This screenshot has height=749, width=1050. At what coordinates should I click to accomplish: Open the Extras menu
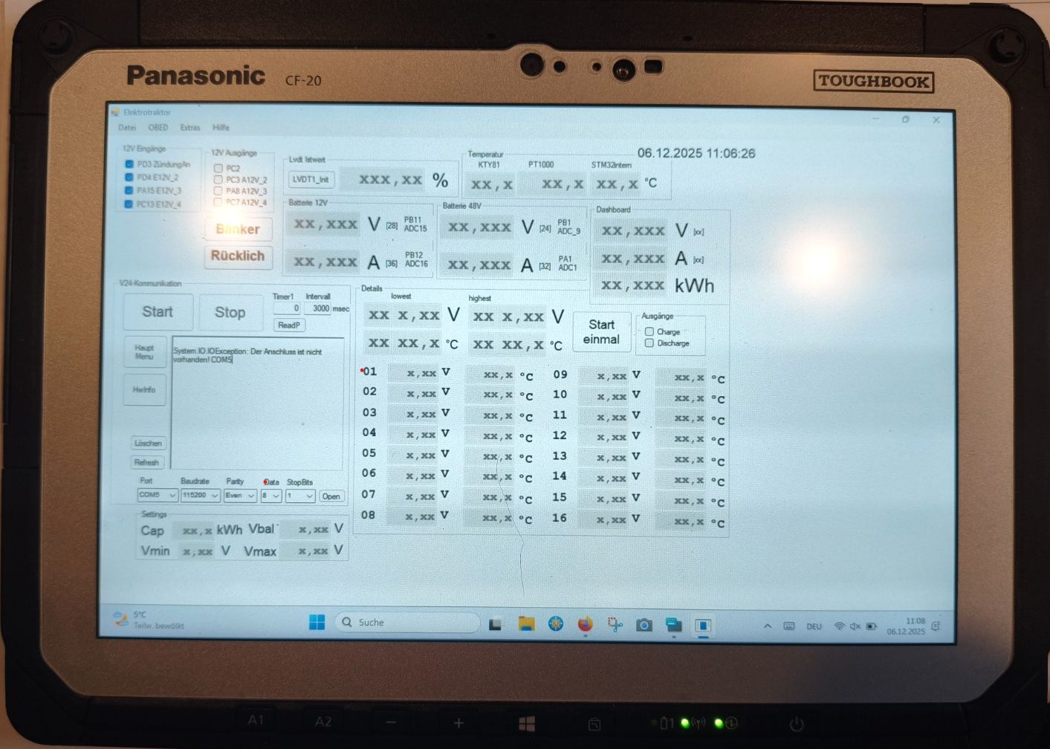(x=190, y=128)
